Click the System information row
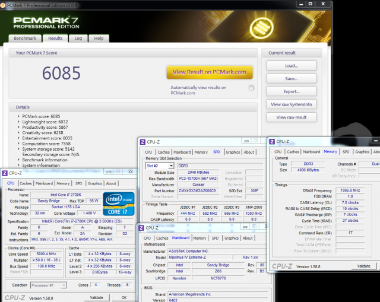The image size is (380, 302). pos(41,166)
